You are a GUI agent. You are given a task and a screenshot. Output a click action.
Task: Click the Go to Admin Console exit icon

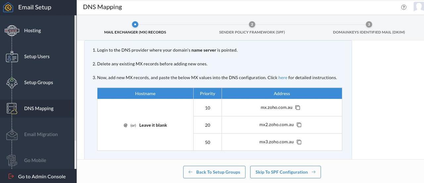[11, 176]
